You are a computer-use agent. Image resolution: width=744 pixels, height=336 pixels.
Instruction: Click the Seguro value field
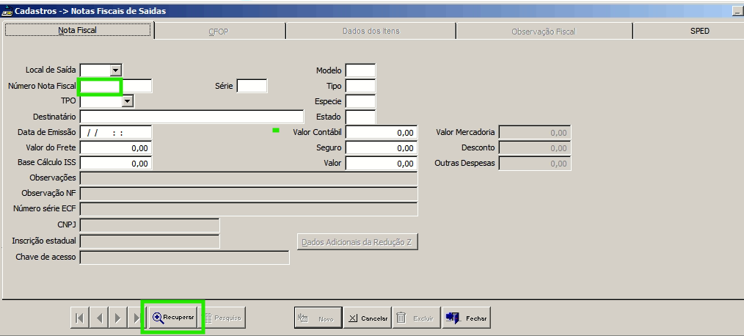(x=382, y=147)
